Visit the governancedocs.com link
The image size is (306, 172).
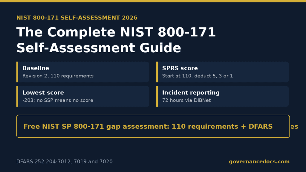[x=259, y=162]
